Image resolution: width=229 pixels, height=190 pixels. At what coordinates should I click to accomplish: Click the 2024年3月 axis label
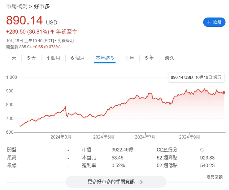click(61, 137)
